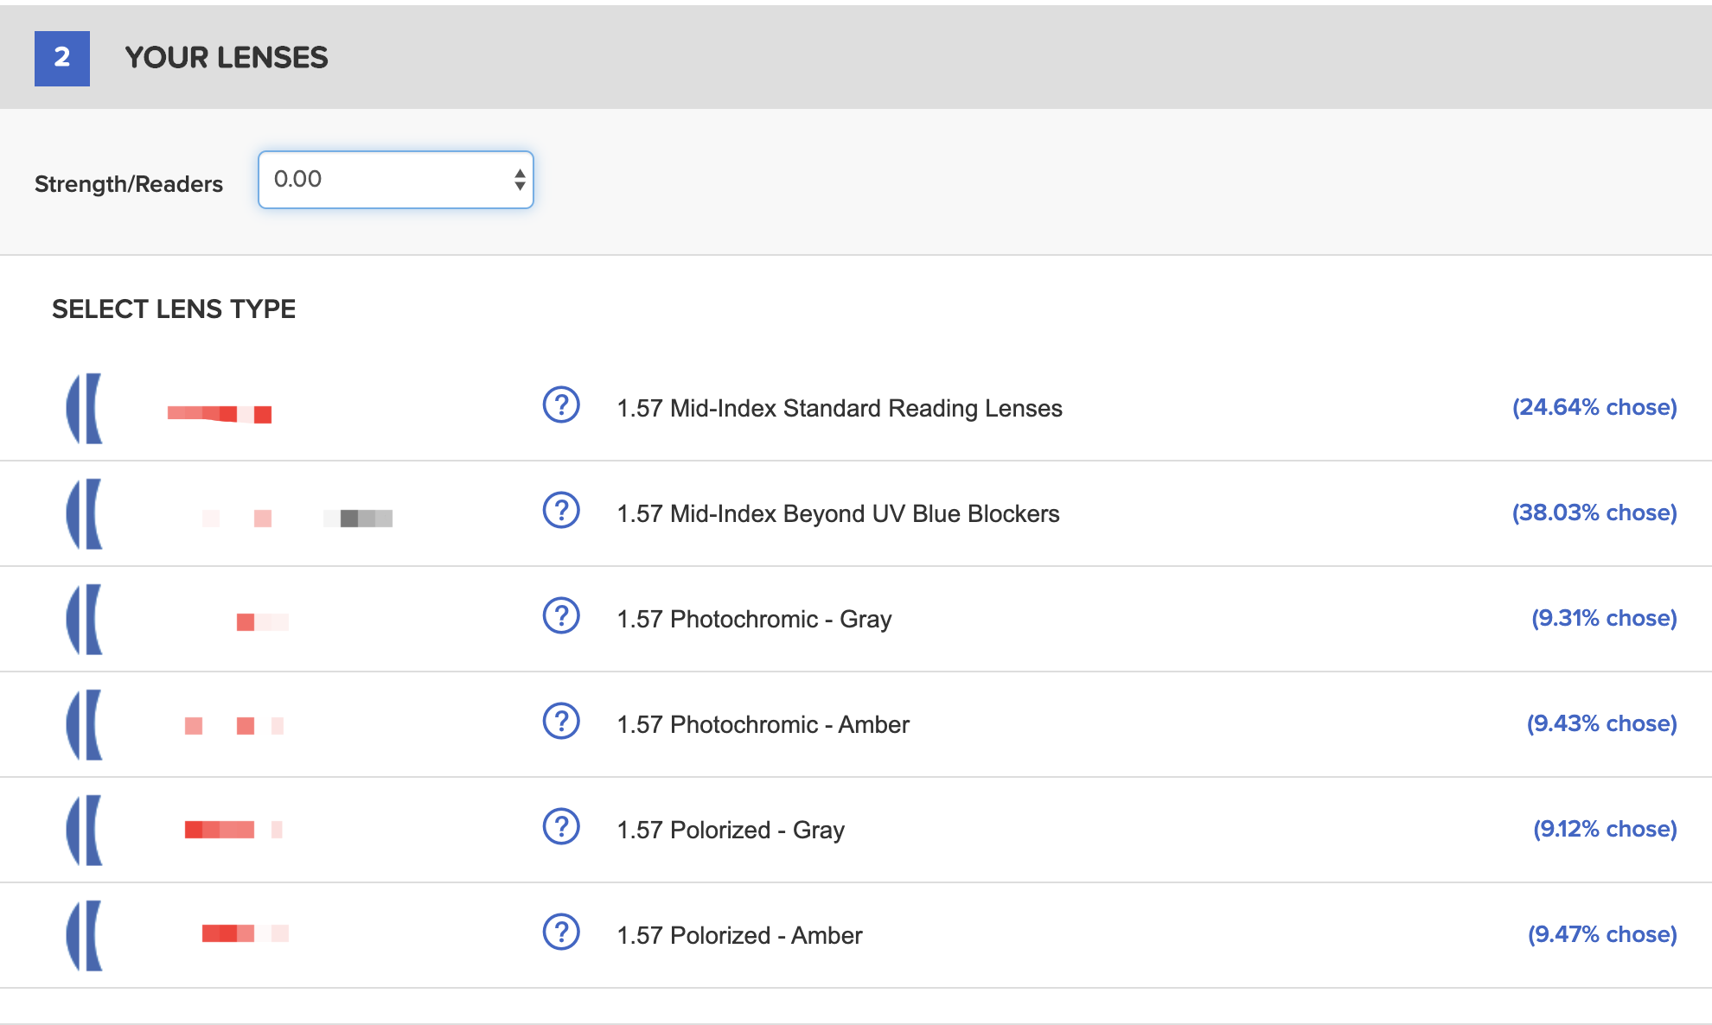Click lens icon in Photochromic - Amber row
The height and width of the screenshot is (1025, 1712).
[x=85, y=725]
